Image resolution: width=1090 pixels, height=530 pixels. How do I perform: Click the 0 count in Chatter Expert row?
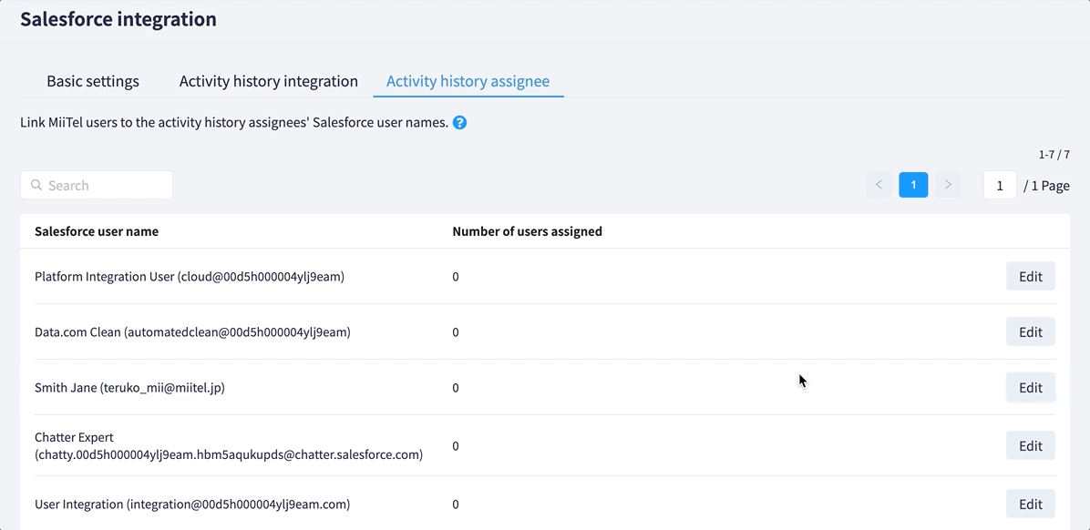click(456, 446)
